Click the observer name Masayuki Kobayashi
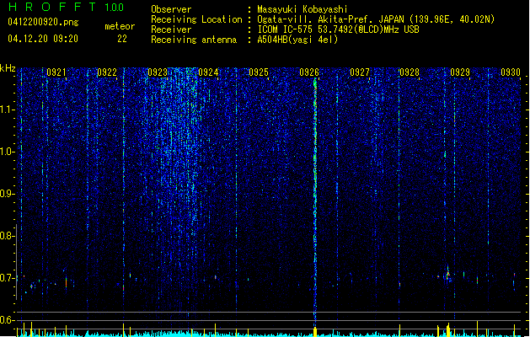The image size is (530, 337). coord(302,9)
